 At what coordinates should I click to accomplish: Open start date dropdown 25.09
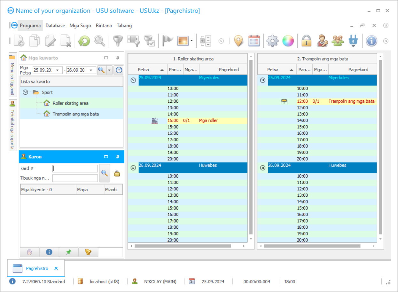tap(58, 70)
